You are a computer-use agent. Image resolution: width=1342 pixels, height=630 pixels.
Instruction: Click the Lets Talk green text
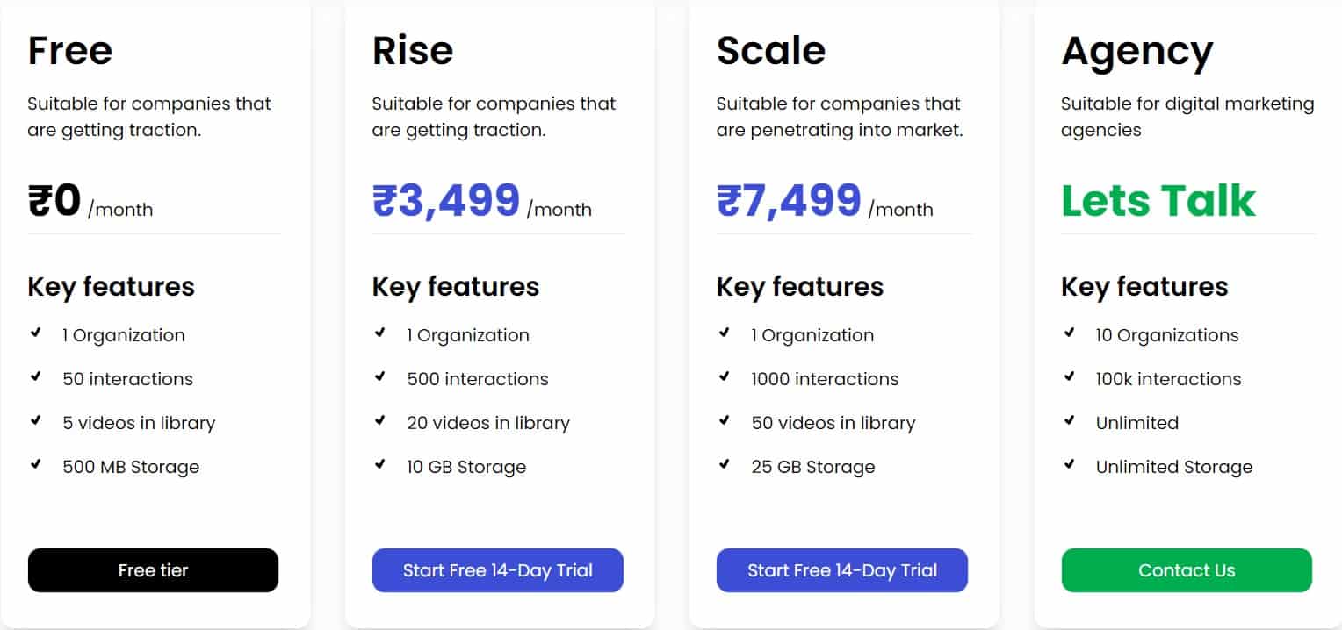click(x=1157, y=200)
